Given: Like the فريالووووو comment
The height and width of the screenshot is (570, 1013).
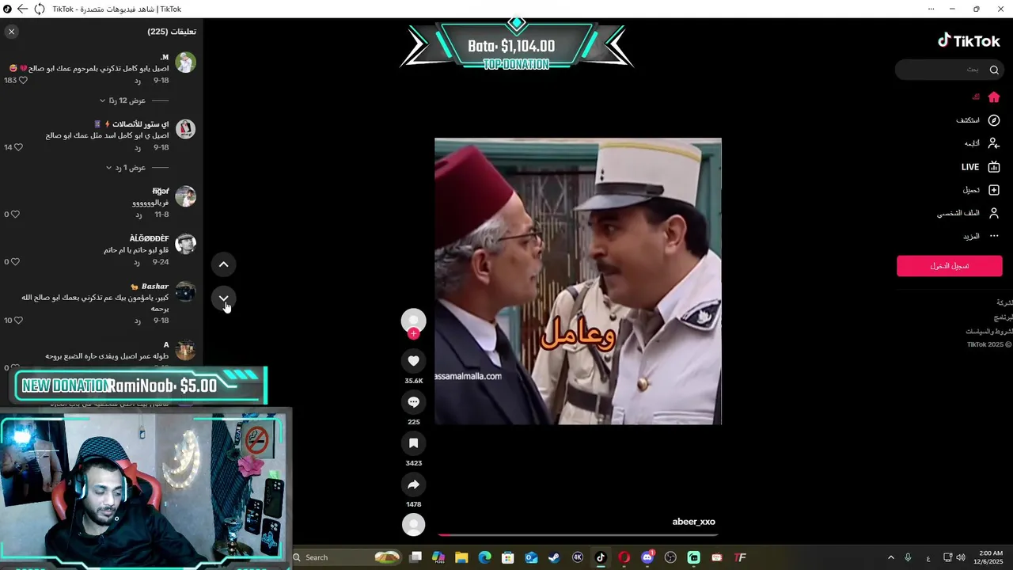Looking at the screenshot, I should pos(15,215).
